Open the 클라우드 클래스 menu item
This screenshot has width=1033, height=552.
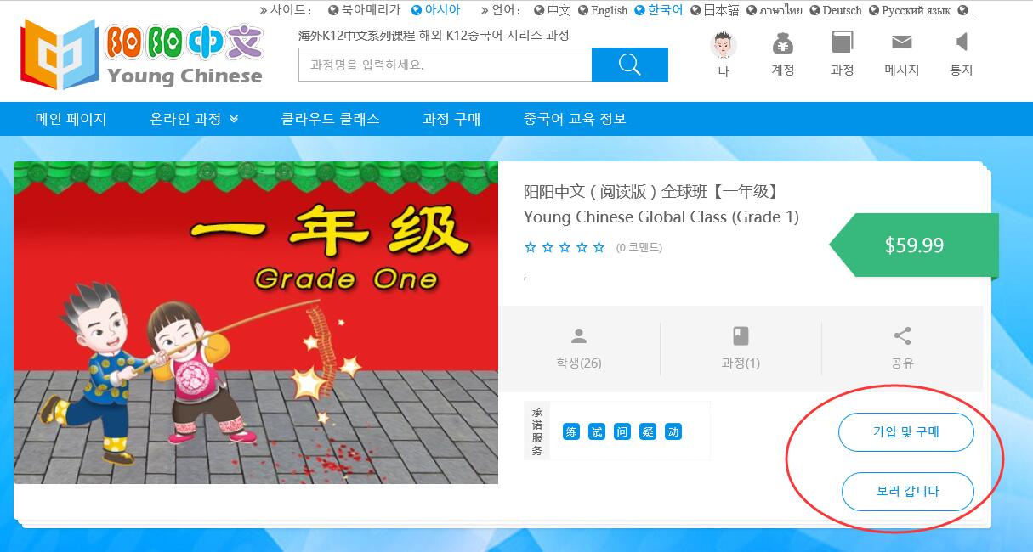(x=330, y=119)
